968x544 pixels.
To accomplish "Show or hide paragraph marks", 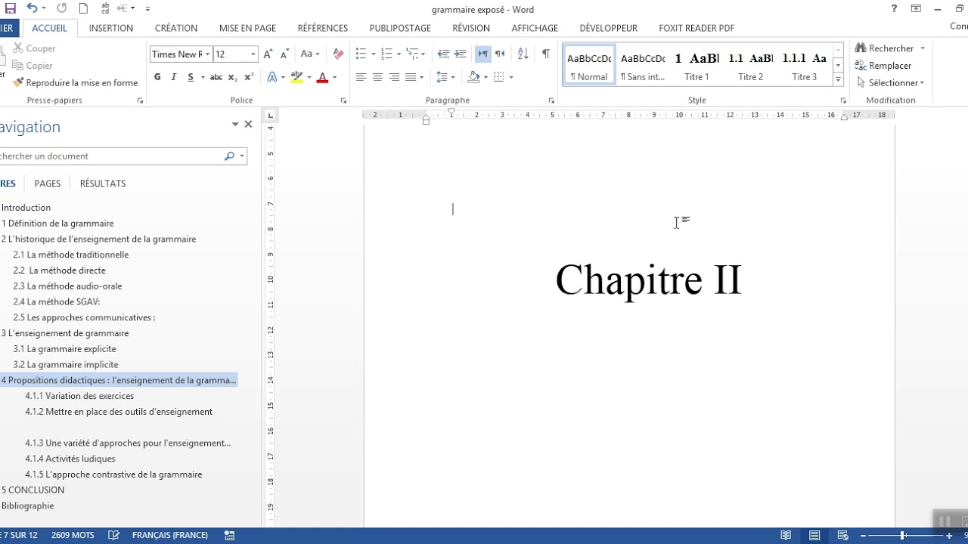I will point(546,54).
